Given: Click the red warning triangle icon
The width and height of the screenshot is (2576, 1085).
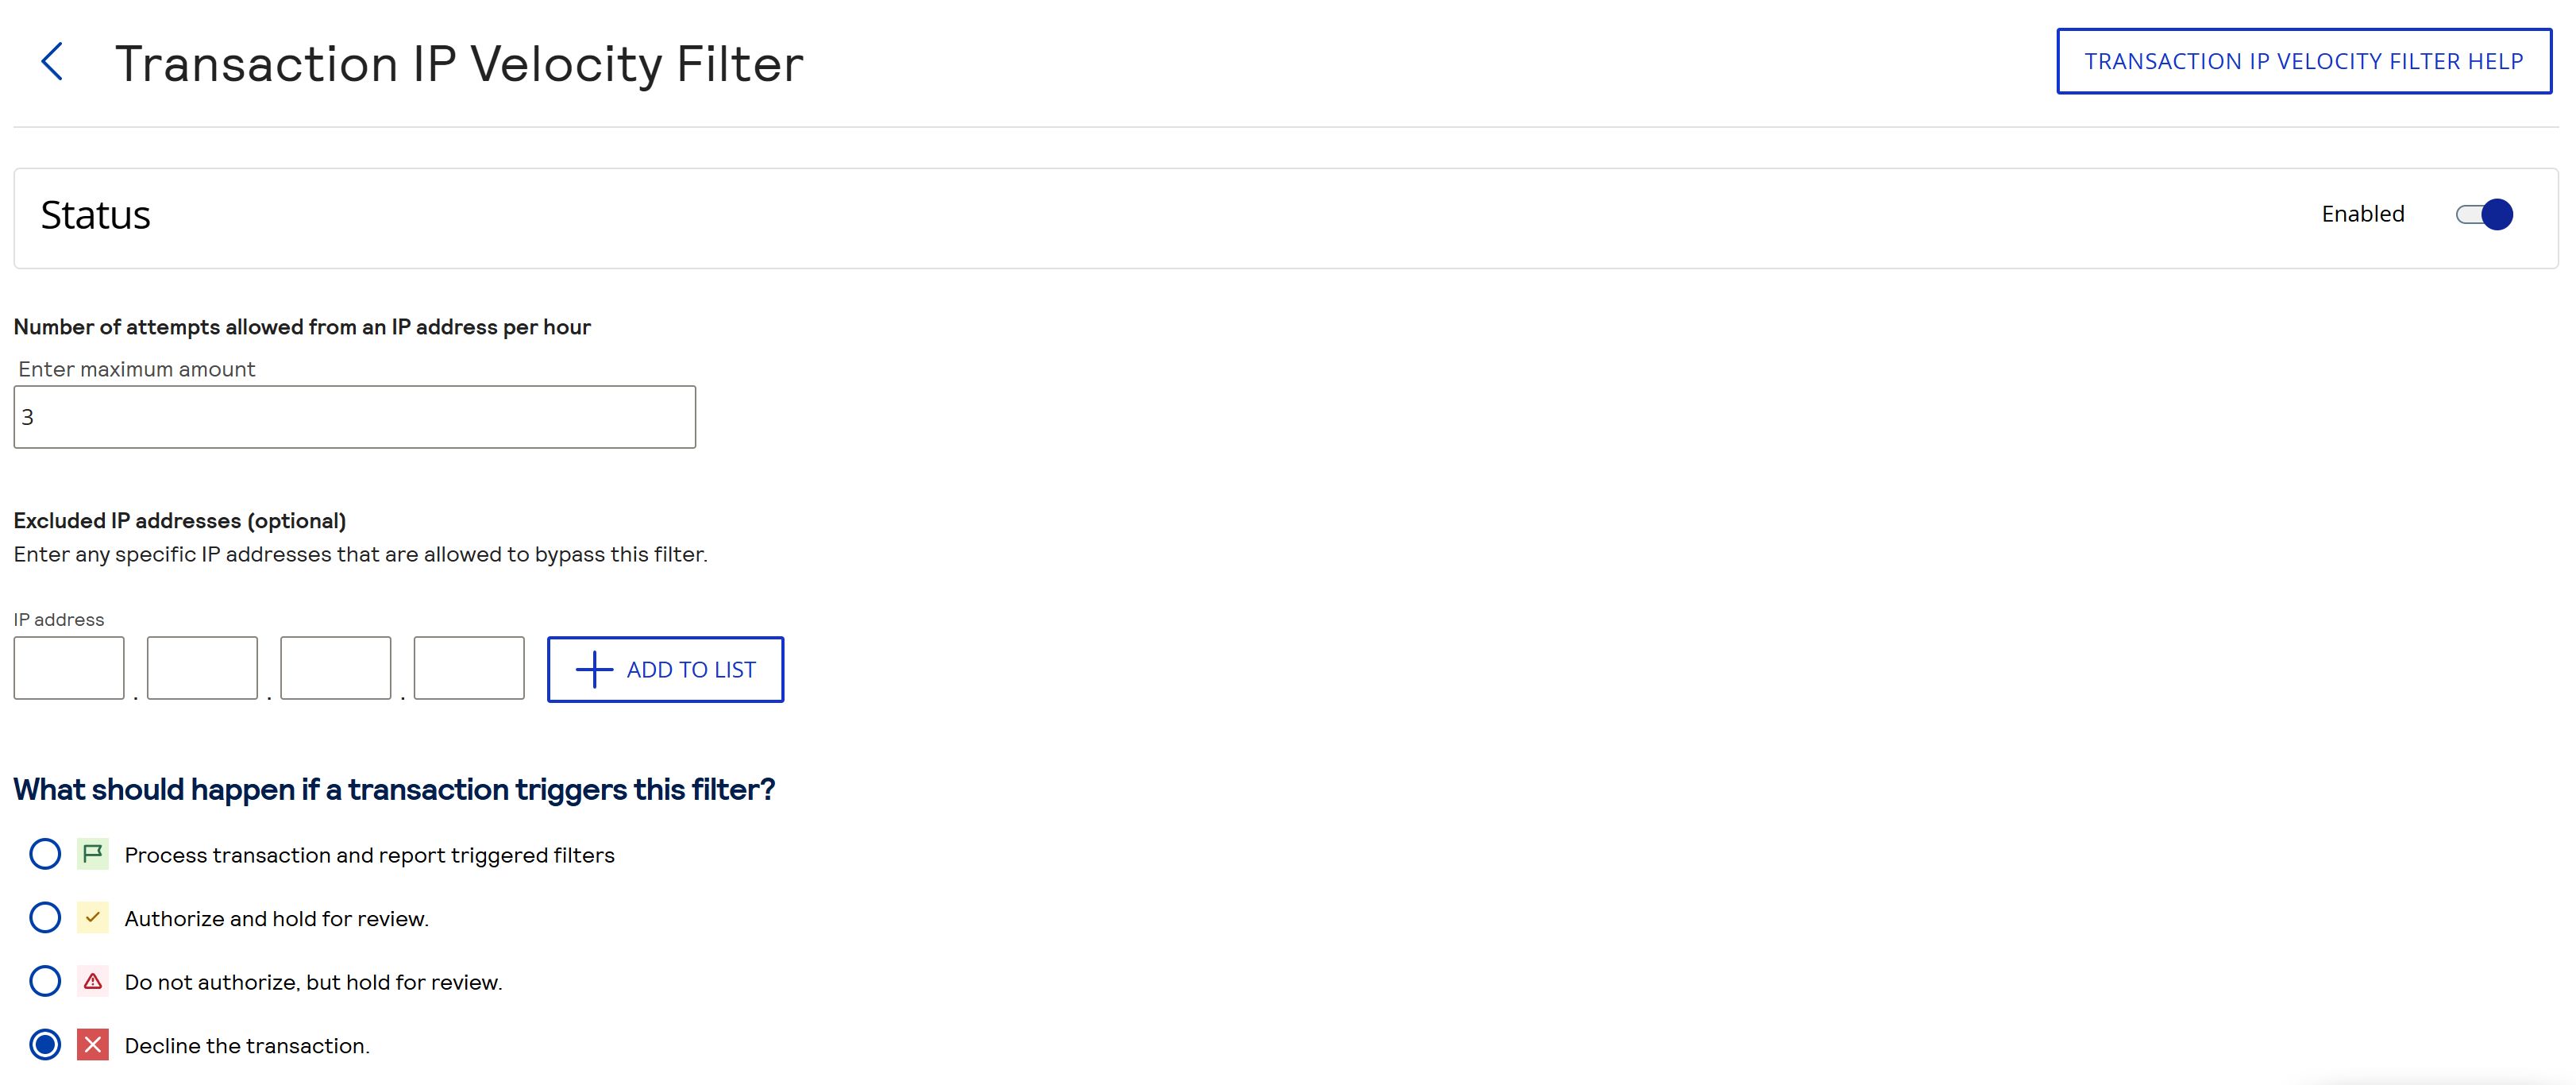Looking at the screenshot, I should coord(93,981).
